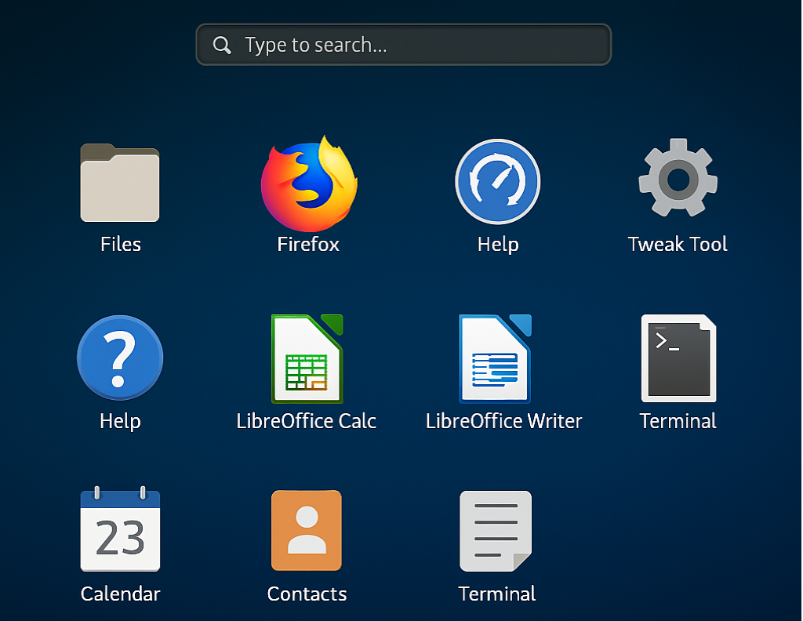Launch the LibreOffice Writer document icon

tap(496, 359)
